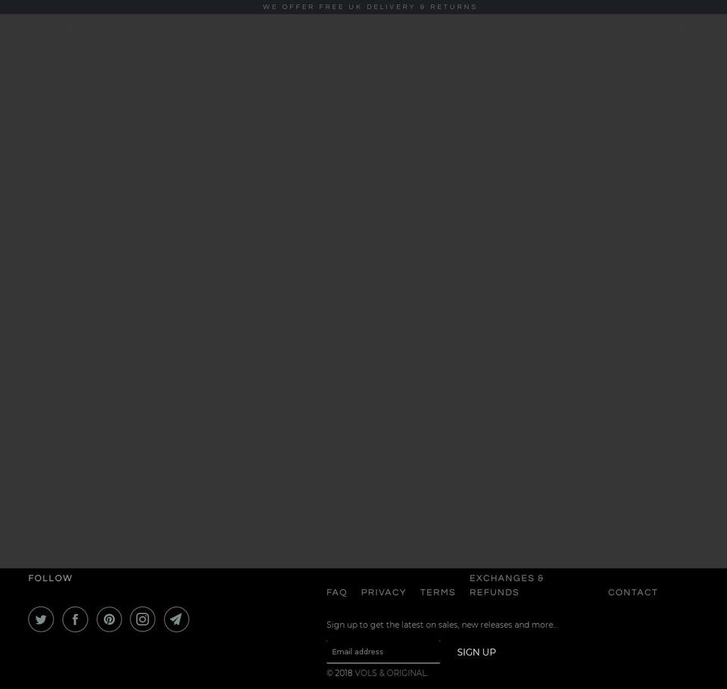This screenshot has height=689, width=727.
Task: Click the VOLS & ORIGINAL copyright link
Action: 391,673
